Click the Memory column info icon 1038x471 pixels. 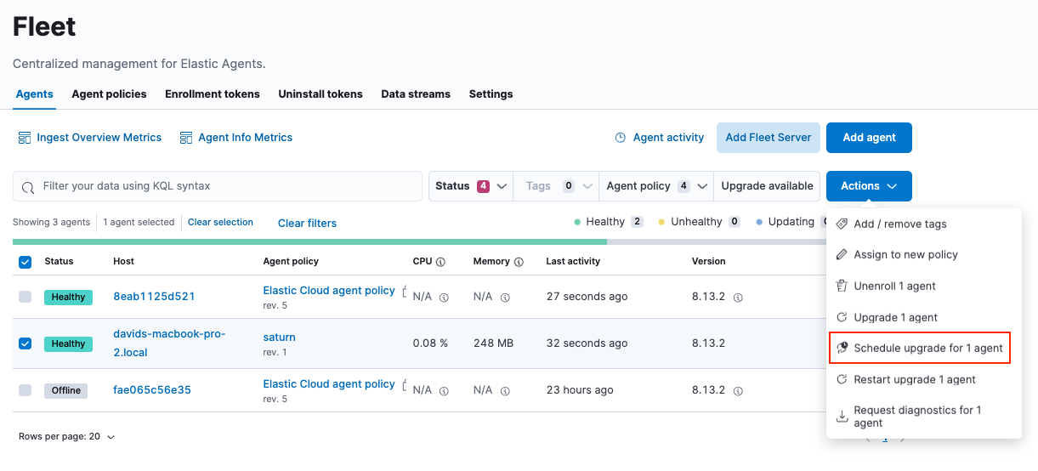tap(519, 262)
